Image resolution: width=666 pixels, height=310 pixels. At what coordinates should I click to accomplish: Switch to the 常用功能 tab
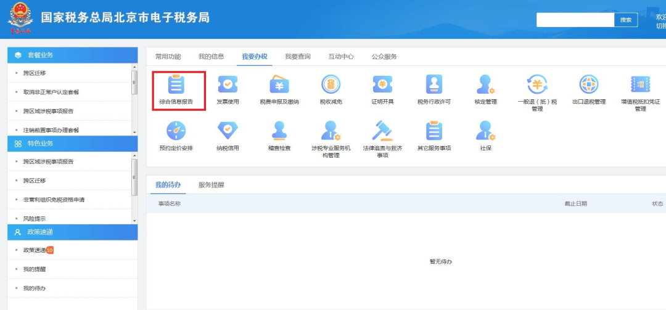click(x=168, y=57)
